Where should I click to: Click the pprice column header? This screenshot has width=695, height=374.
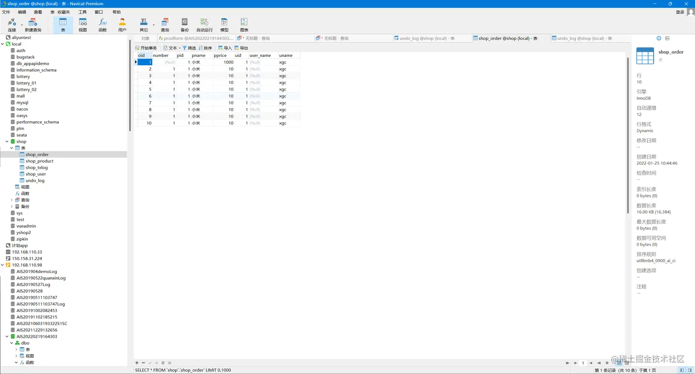pyautogui.click(x=223, y=56)
